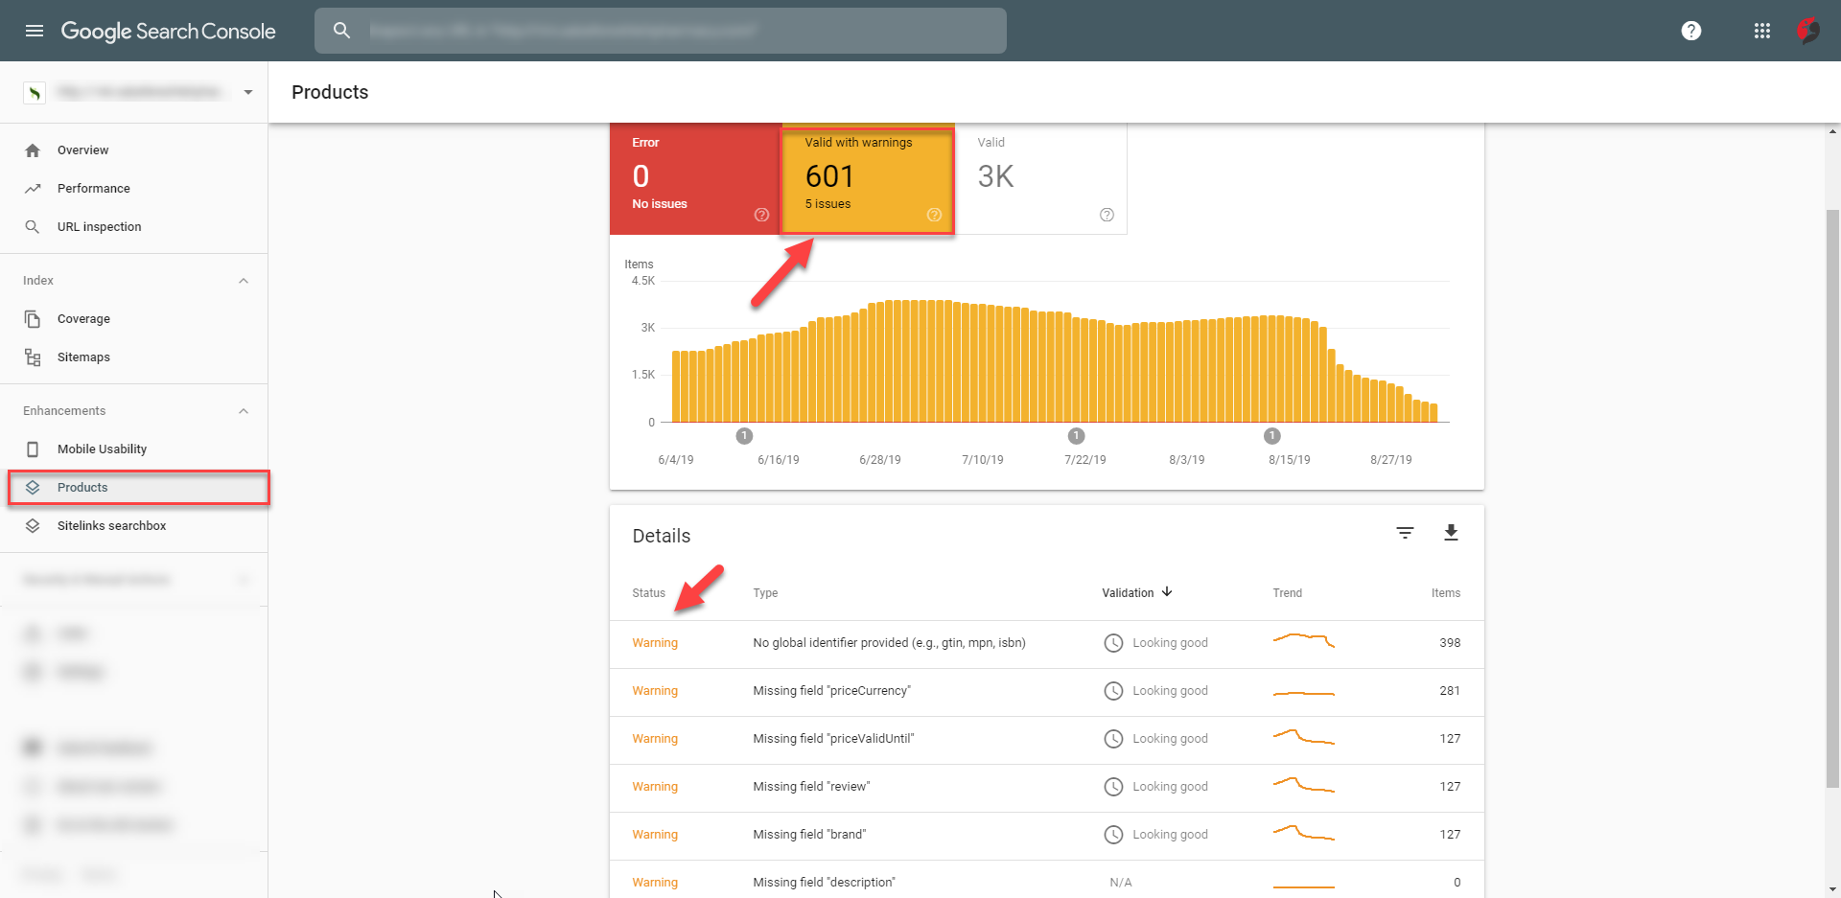
Task: Click help icon on Valid card
Action: click(x=1107, y=215)
